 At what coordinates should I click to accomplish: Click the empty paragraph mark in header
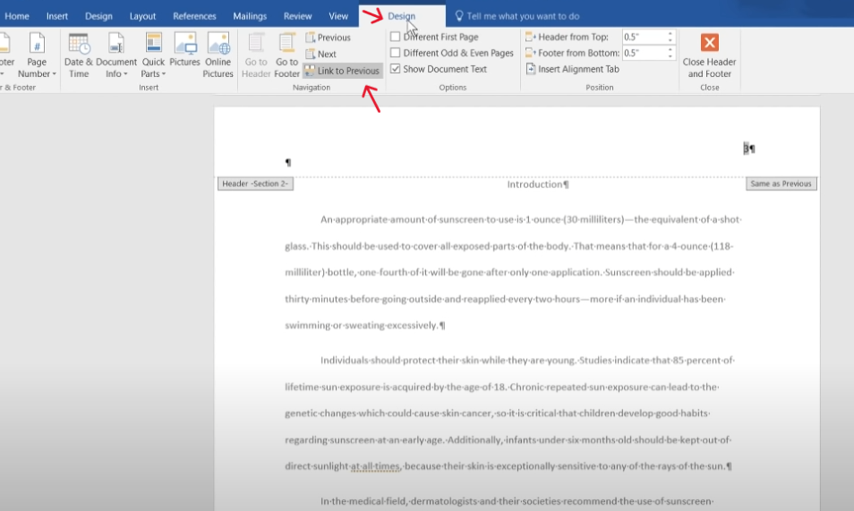(288, 162)
